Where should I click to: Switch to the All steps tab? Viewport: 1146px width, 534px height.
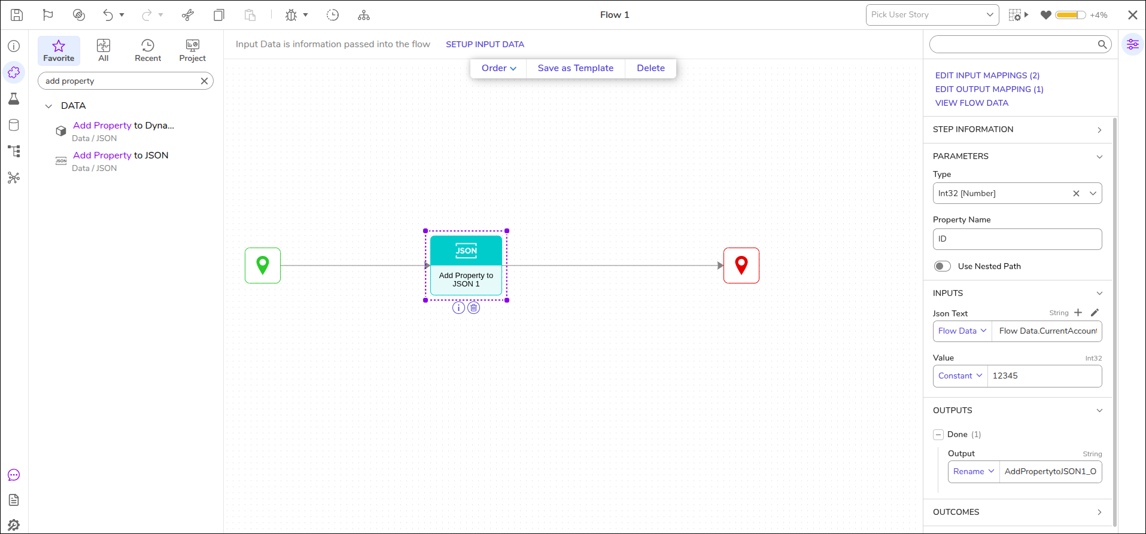[x=104, y=51]
